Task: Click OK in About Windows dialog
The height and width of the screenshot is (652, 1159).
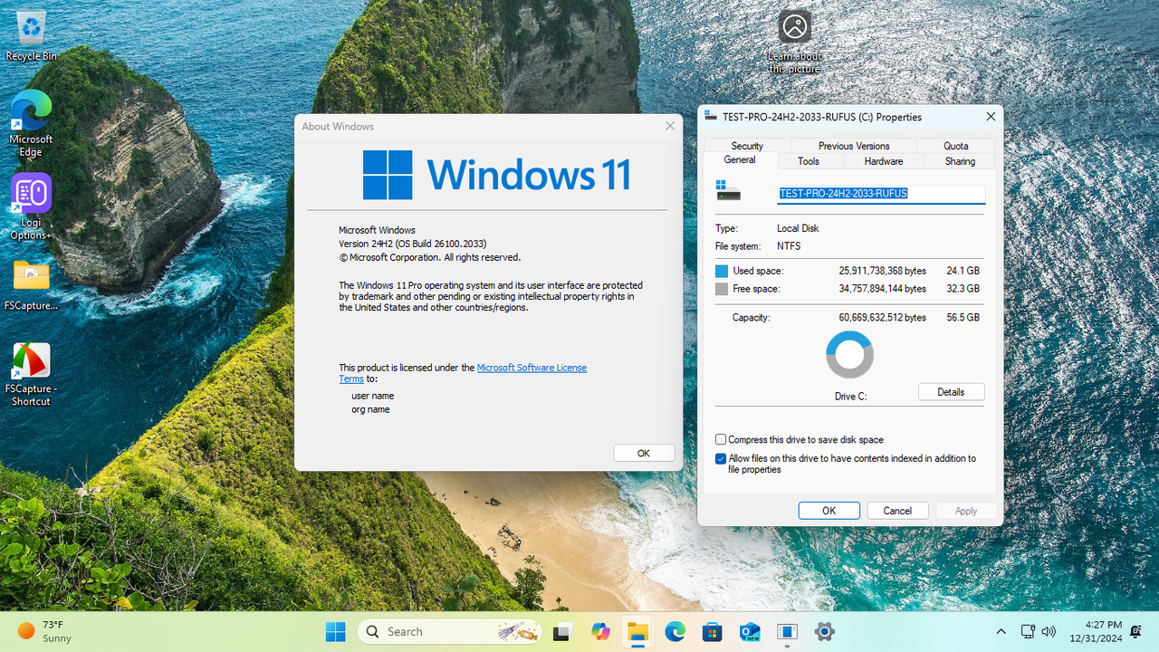Action: [x=644, y=453]
